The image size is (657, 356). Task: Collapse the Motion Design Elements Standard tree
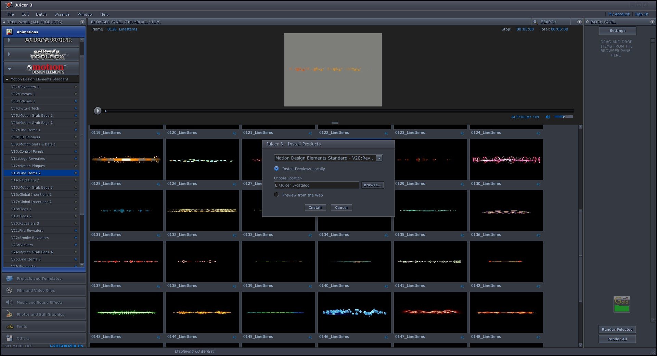(x=7, y=79)
